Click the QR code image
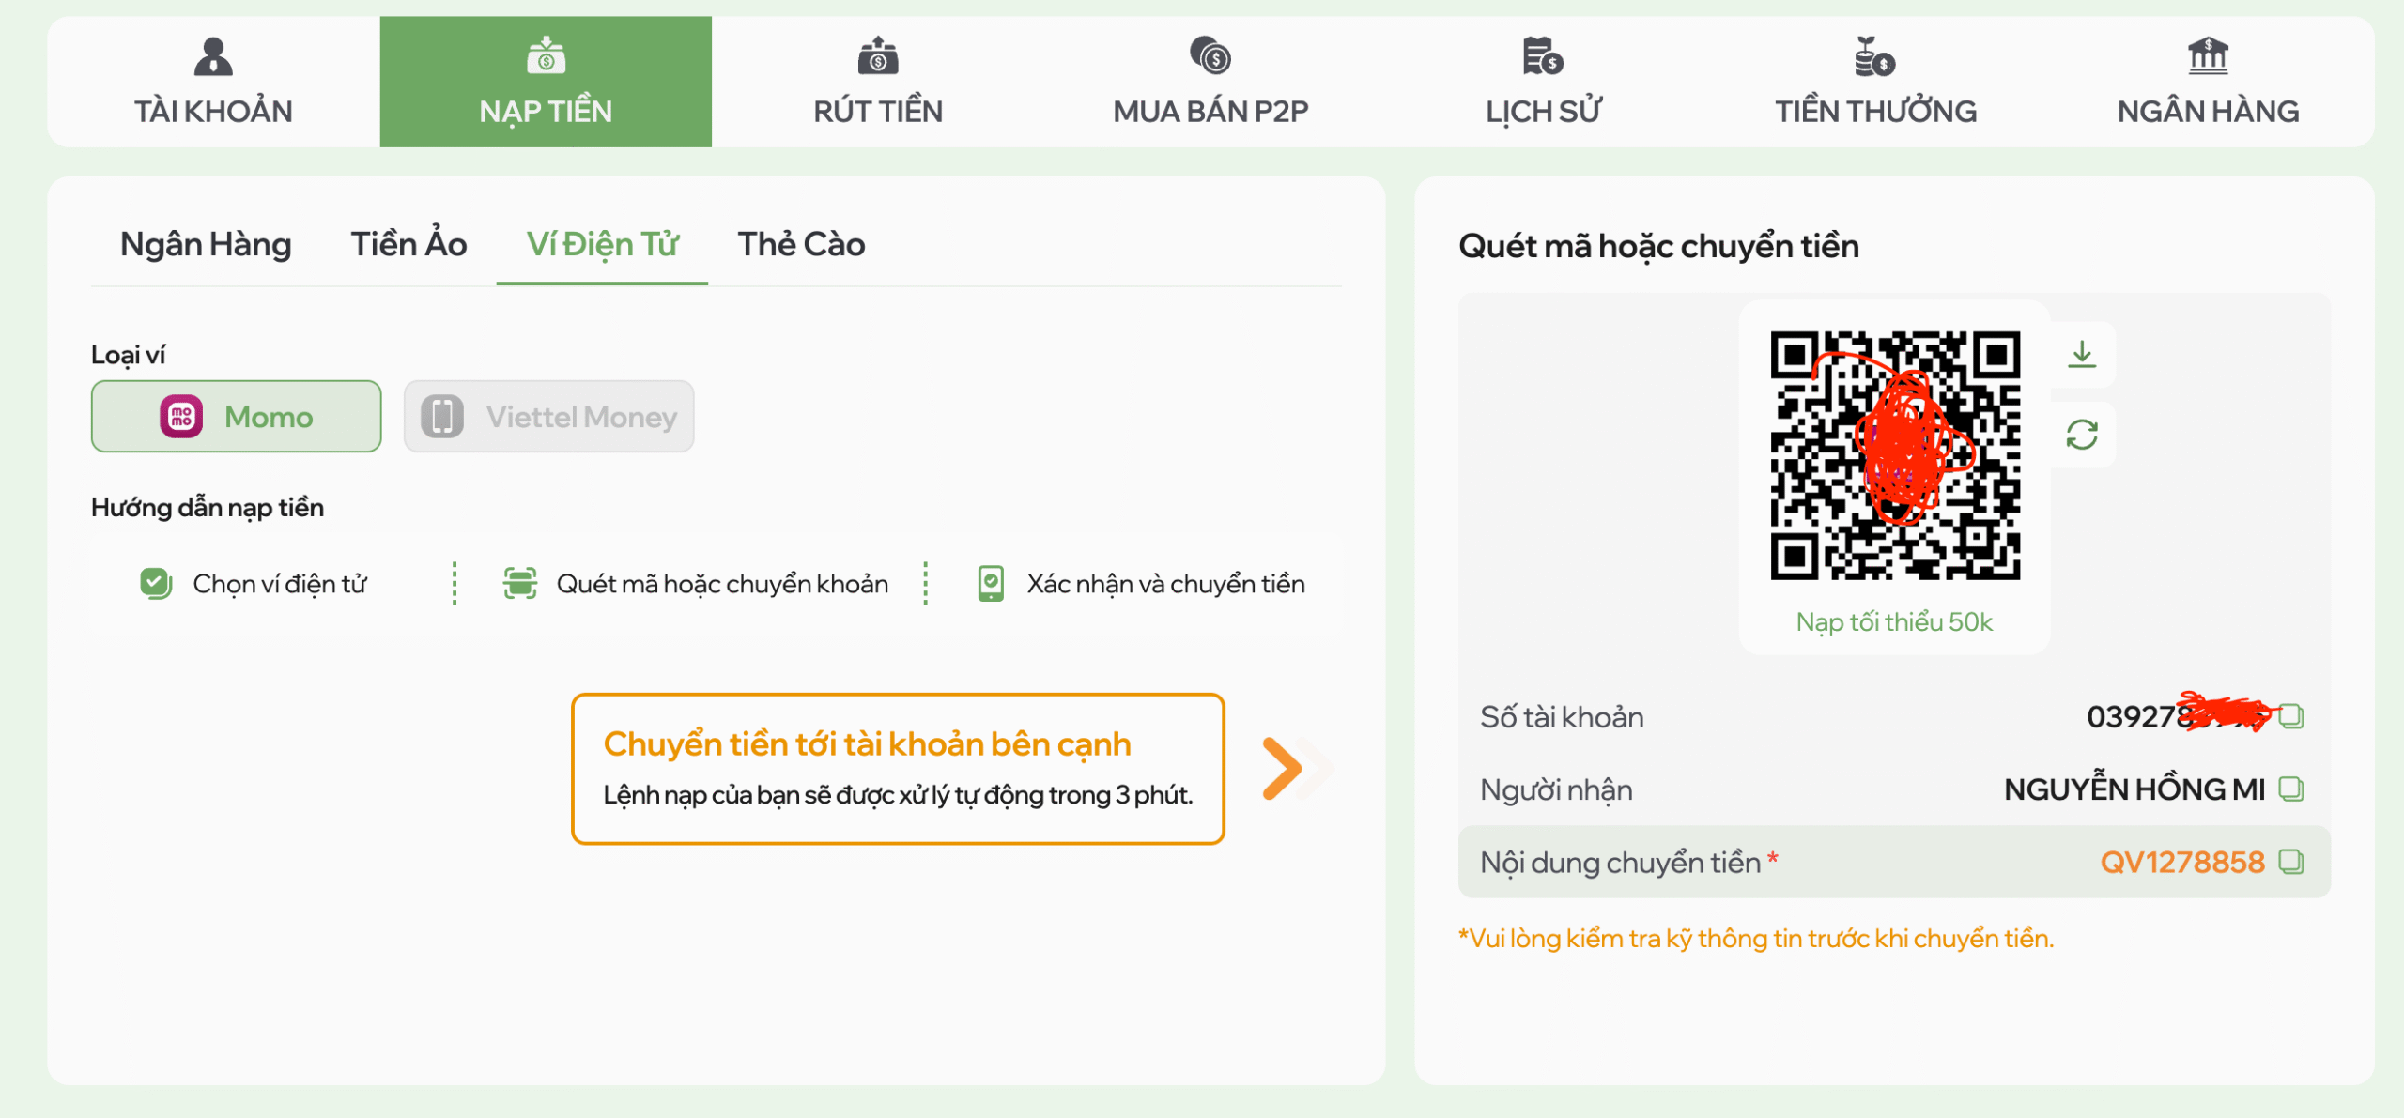The image size is (2404, 1118). pyautogui.click(x=1895, y=455)
